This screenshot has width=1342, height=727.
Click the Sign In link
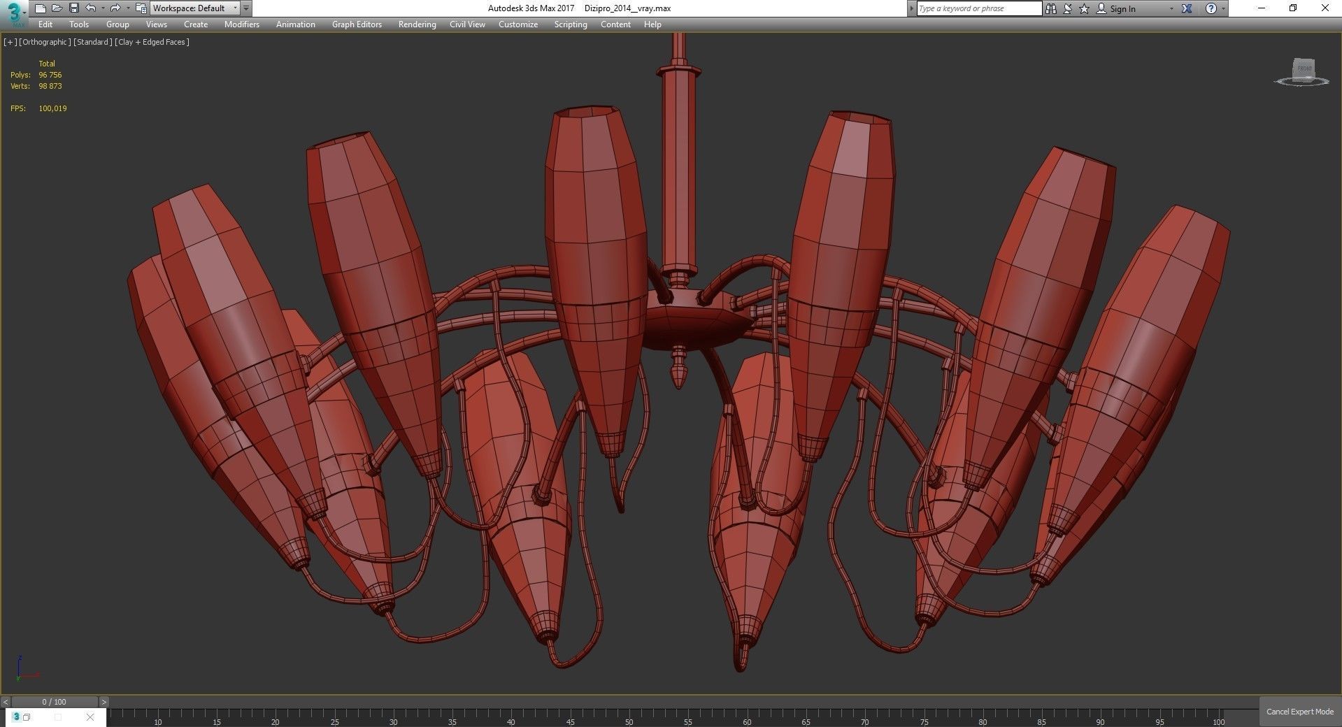(1122, 9)
